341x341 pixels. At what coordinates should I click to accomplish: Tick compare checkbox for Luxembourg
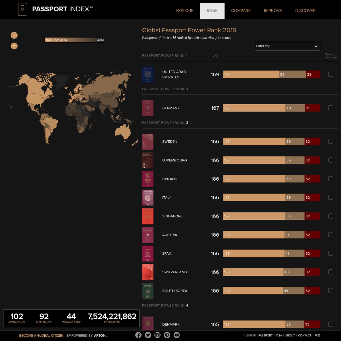[331, 160]
